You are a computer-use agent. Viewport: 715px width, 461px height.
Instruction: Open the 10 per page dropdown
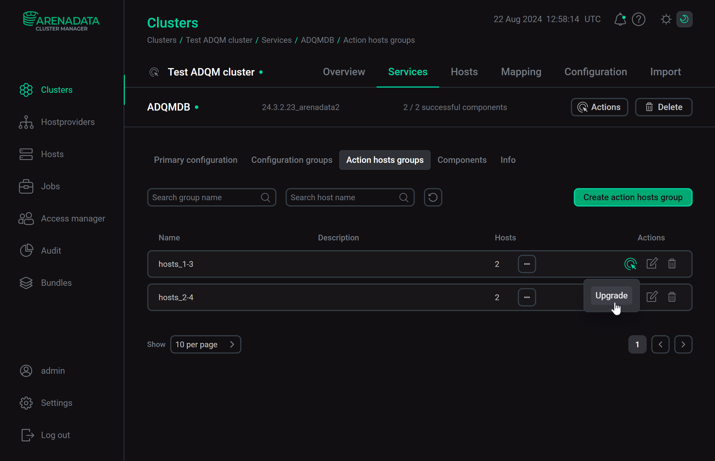pos(206,345)
